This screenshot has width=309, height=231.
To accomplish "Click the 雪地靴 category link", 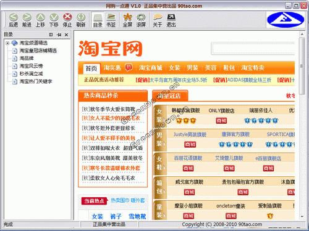I will (x=137, y=216).
